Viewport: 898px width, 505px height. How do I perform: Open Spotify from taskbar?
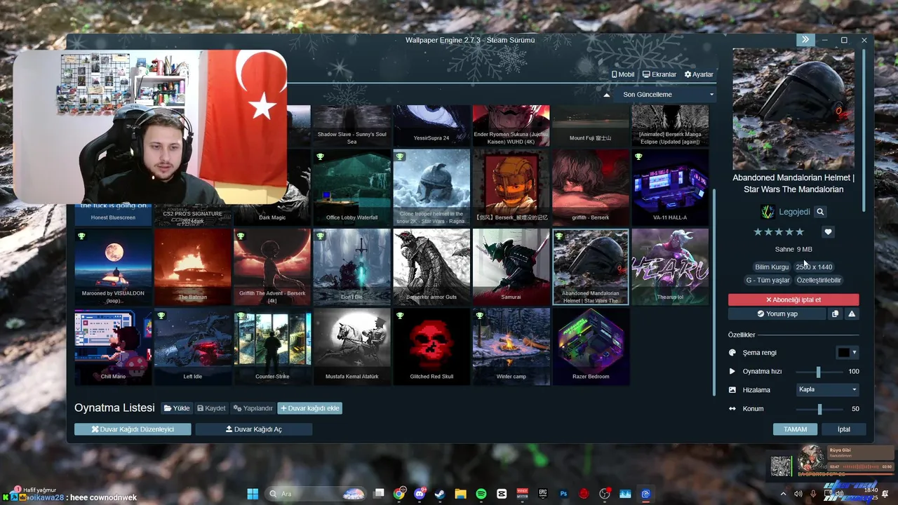click(x=481, y=494)
